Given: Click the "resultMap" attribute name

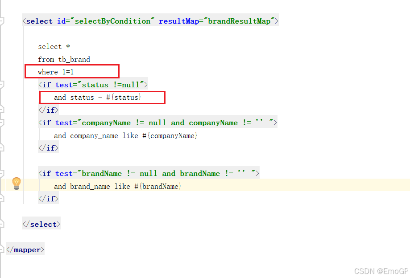Looking at the screenshot, I should click(x=179, y=21).
